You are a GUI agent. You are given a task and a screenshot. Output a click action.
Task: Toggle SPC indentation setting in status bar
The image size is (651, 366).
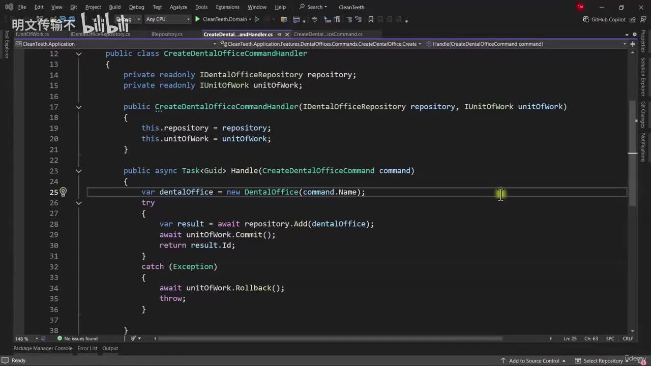click(x=610, y=339)
